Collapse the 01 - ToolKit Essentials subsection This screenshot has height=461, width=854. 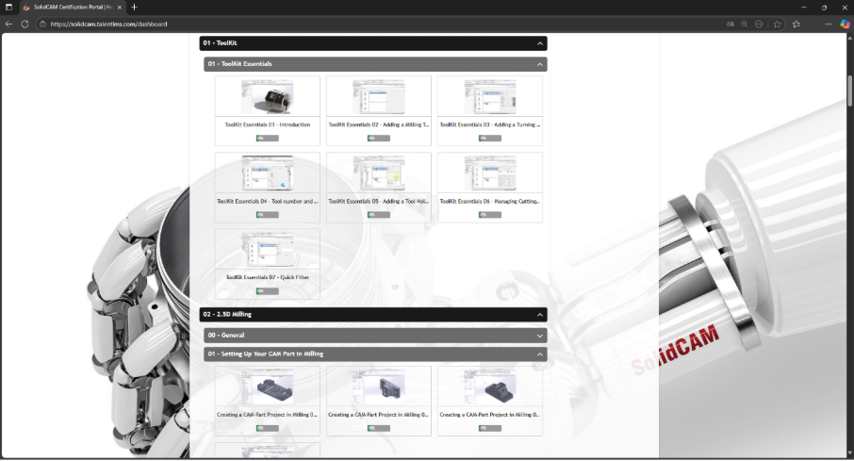pyautogui.click(x=539, y=64)
